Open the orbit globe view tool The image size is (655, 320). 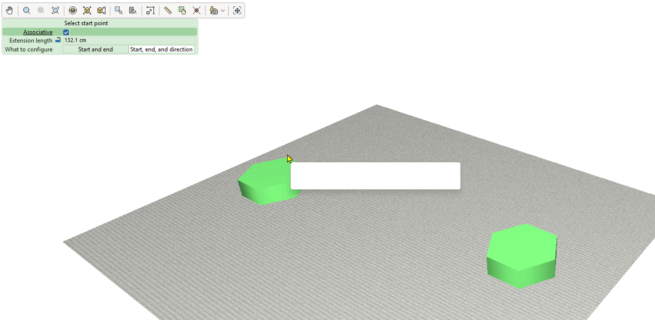coord(73,10)
